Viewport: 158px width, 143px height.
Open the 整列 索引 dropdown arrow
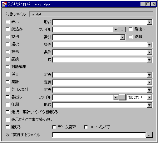pyautogui.click(x=122, y=37)
